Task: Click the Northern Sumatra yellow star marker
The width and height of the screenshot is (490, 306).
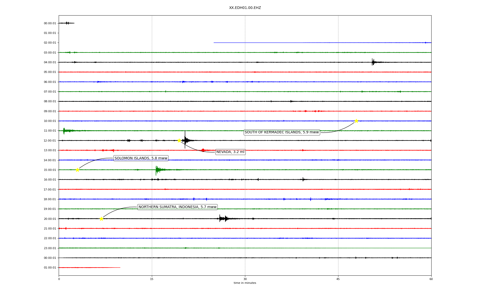Action: point(101,219)
